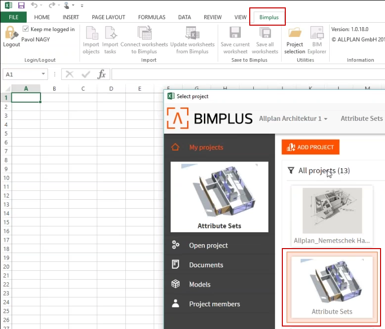Click the touch/mouse mode icon
The height and width of the screenshot is (329, 385).
click(67, 5)
